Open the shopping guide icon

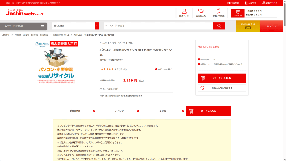tap(218, 13)
